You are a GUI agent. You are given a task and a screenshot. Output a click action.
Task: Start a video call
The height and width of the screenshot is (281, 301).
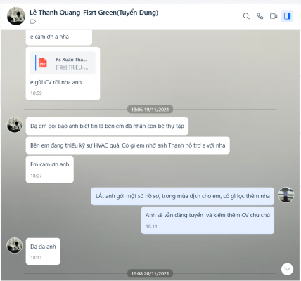coord(274,16)
